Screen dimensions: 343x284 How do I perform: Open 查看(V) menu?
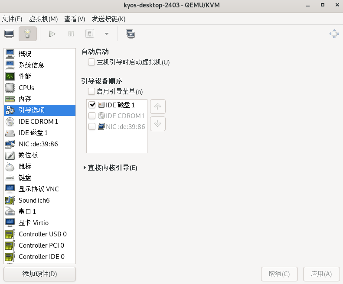point(75,19)
